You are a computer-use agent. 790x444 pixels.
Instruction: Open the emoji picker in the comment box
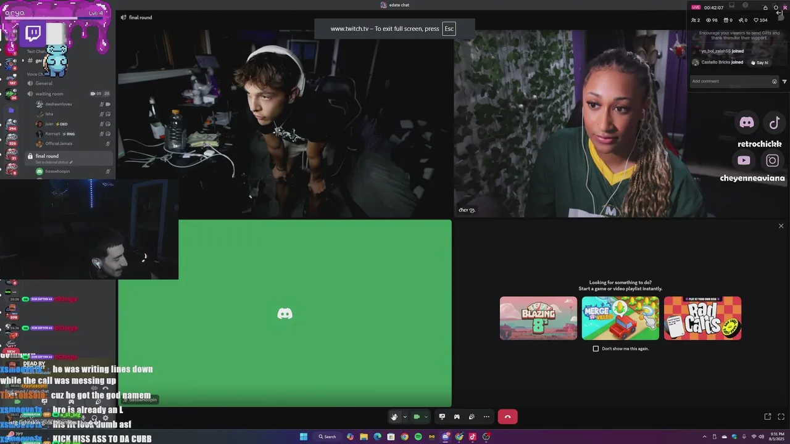coord(775,81)
